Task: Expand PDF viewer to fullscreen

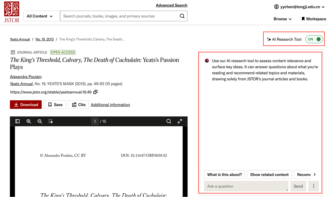Action: [180, 121]
